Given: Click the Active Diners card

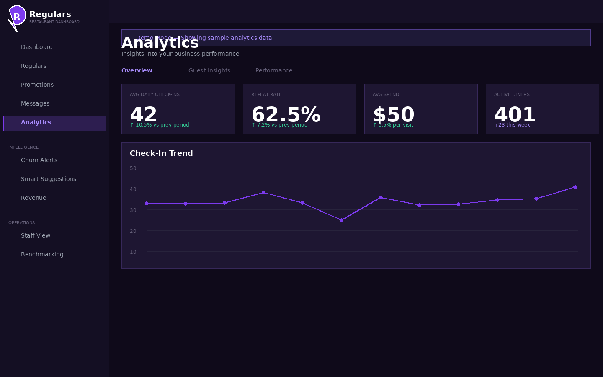Looking at the screenshot, I should click(542, 109).
